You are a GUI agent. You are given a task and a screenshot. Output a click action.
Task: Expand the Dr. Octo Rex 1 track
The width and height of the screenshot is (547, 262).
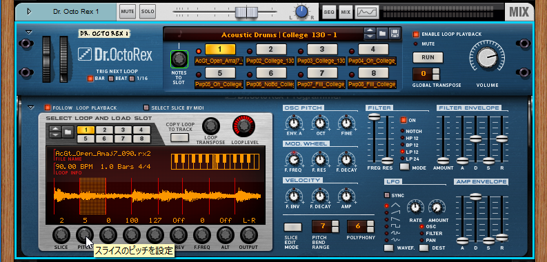click(x=29, y=12)
